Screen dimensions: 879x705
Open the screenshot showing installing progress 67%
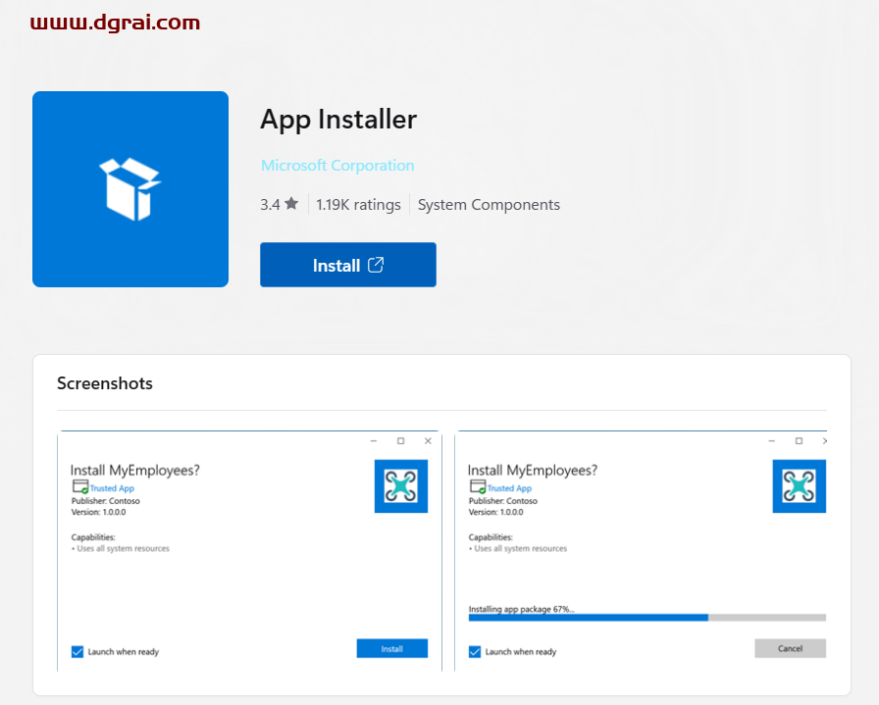[641, 551]
